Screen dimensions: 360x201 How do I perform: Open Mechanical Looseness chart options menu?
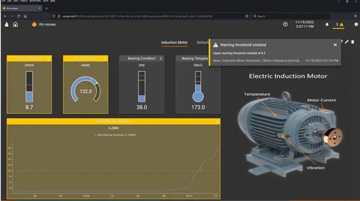click(217, 122)
